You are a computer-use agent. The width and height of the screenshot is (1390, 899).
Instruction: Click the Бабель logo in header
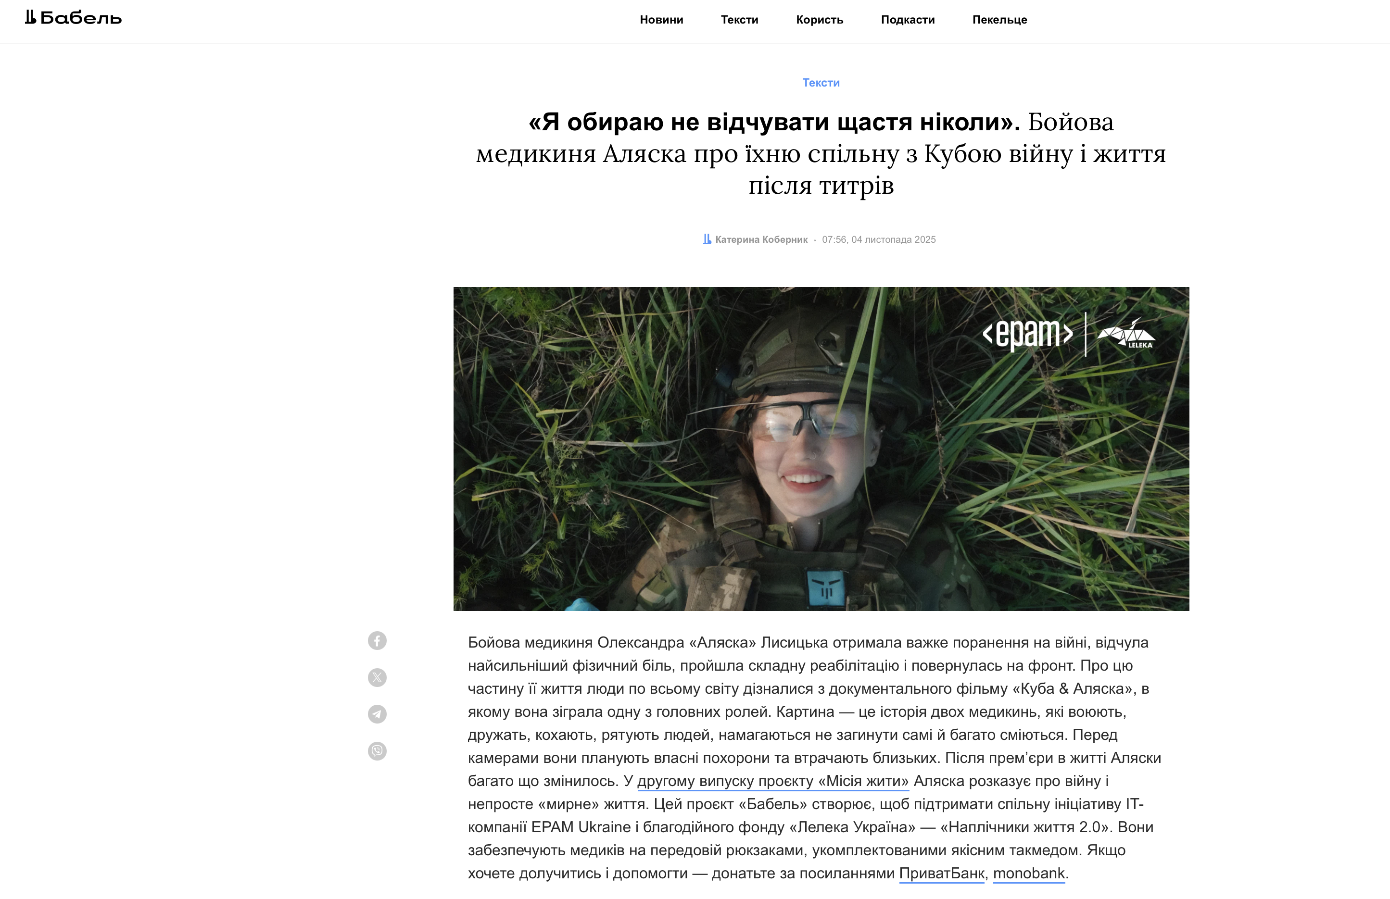click(x=73, y=18)
